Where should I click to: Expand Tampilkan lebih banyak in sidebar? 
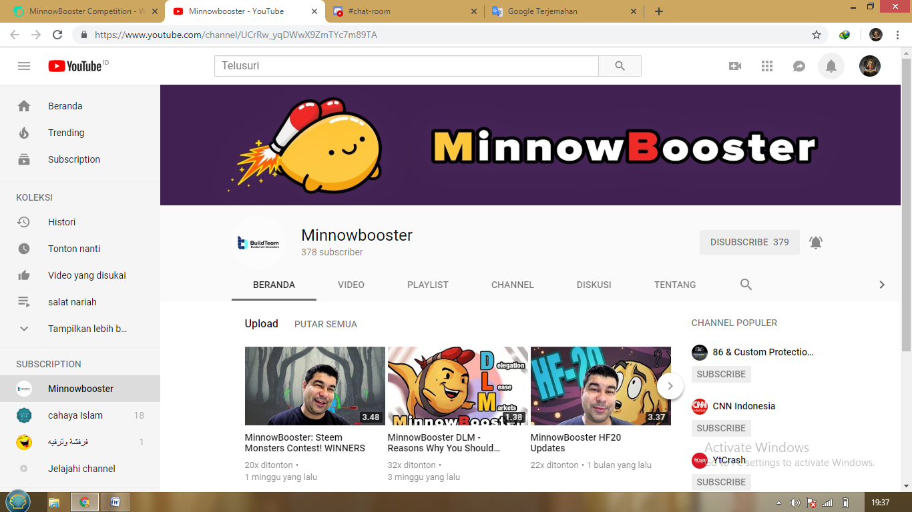tap(80, 329)
